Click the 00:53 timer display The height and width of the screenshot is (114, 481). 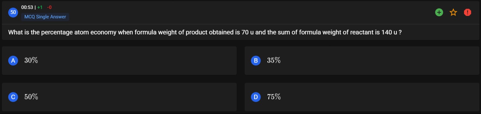coord(27,7)
